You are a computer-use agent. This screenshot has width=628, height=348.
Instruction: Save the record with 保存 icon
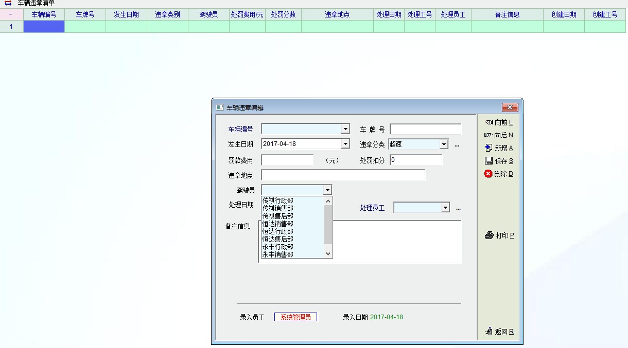point(498,161)
